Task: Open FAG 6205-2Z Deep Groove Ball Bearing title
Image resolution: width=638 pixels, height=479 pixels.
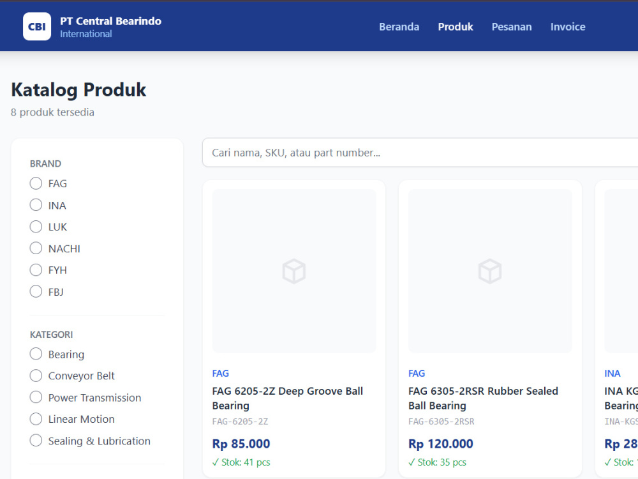Action: pos(287,399)
